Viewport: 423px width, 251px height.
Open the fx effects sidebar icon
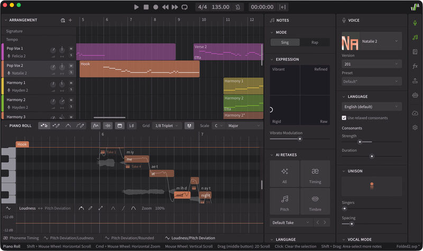click(415, 66)
